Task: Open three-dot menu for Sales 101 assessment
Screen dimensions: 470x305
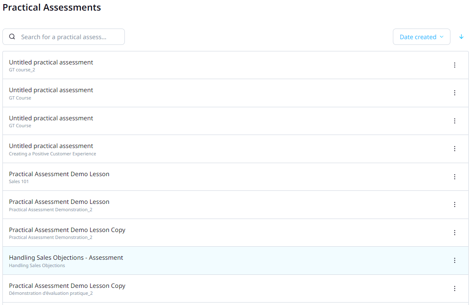Action: tap(454, 177)
